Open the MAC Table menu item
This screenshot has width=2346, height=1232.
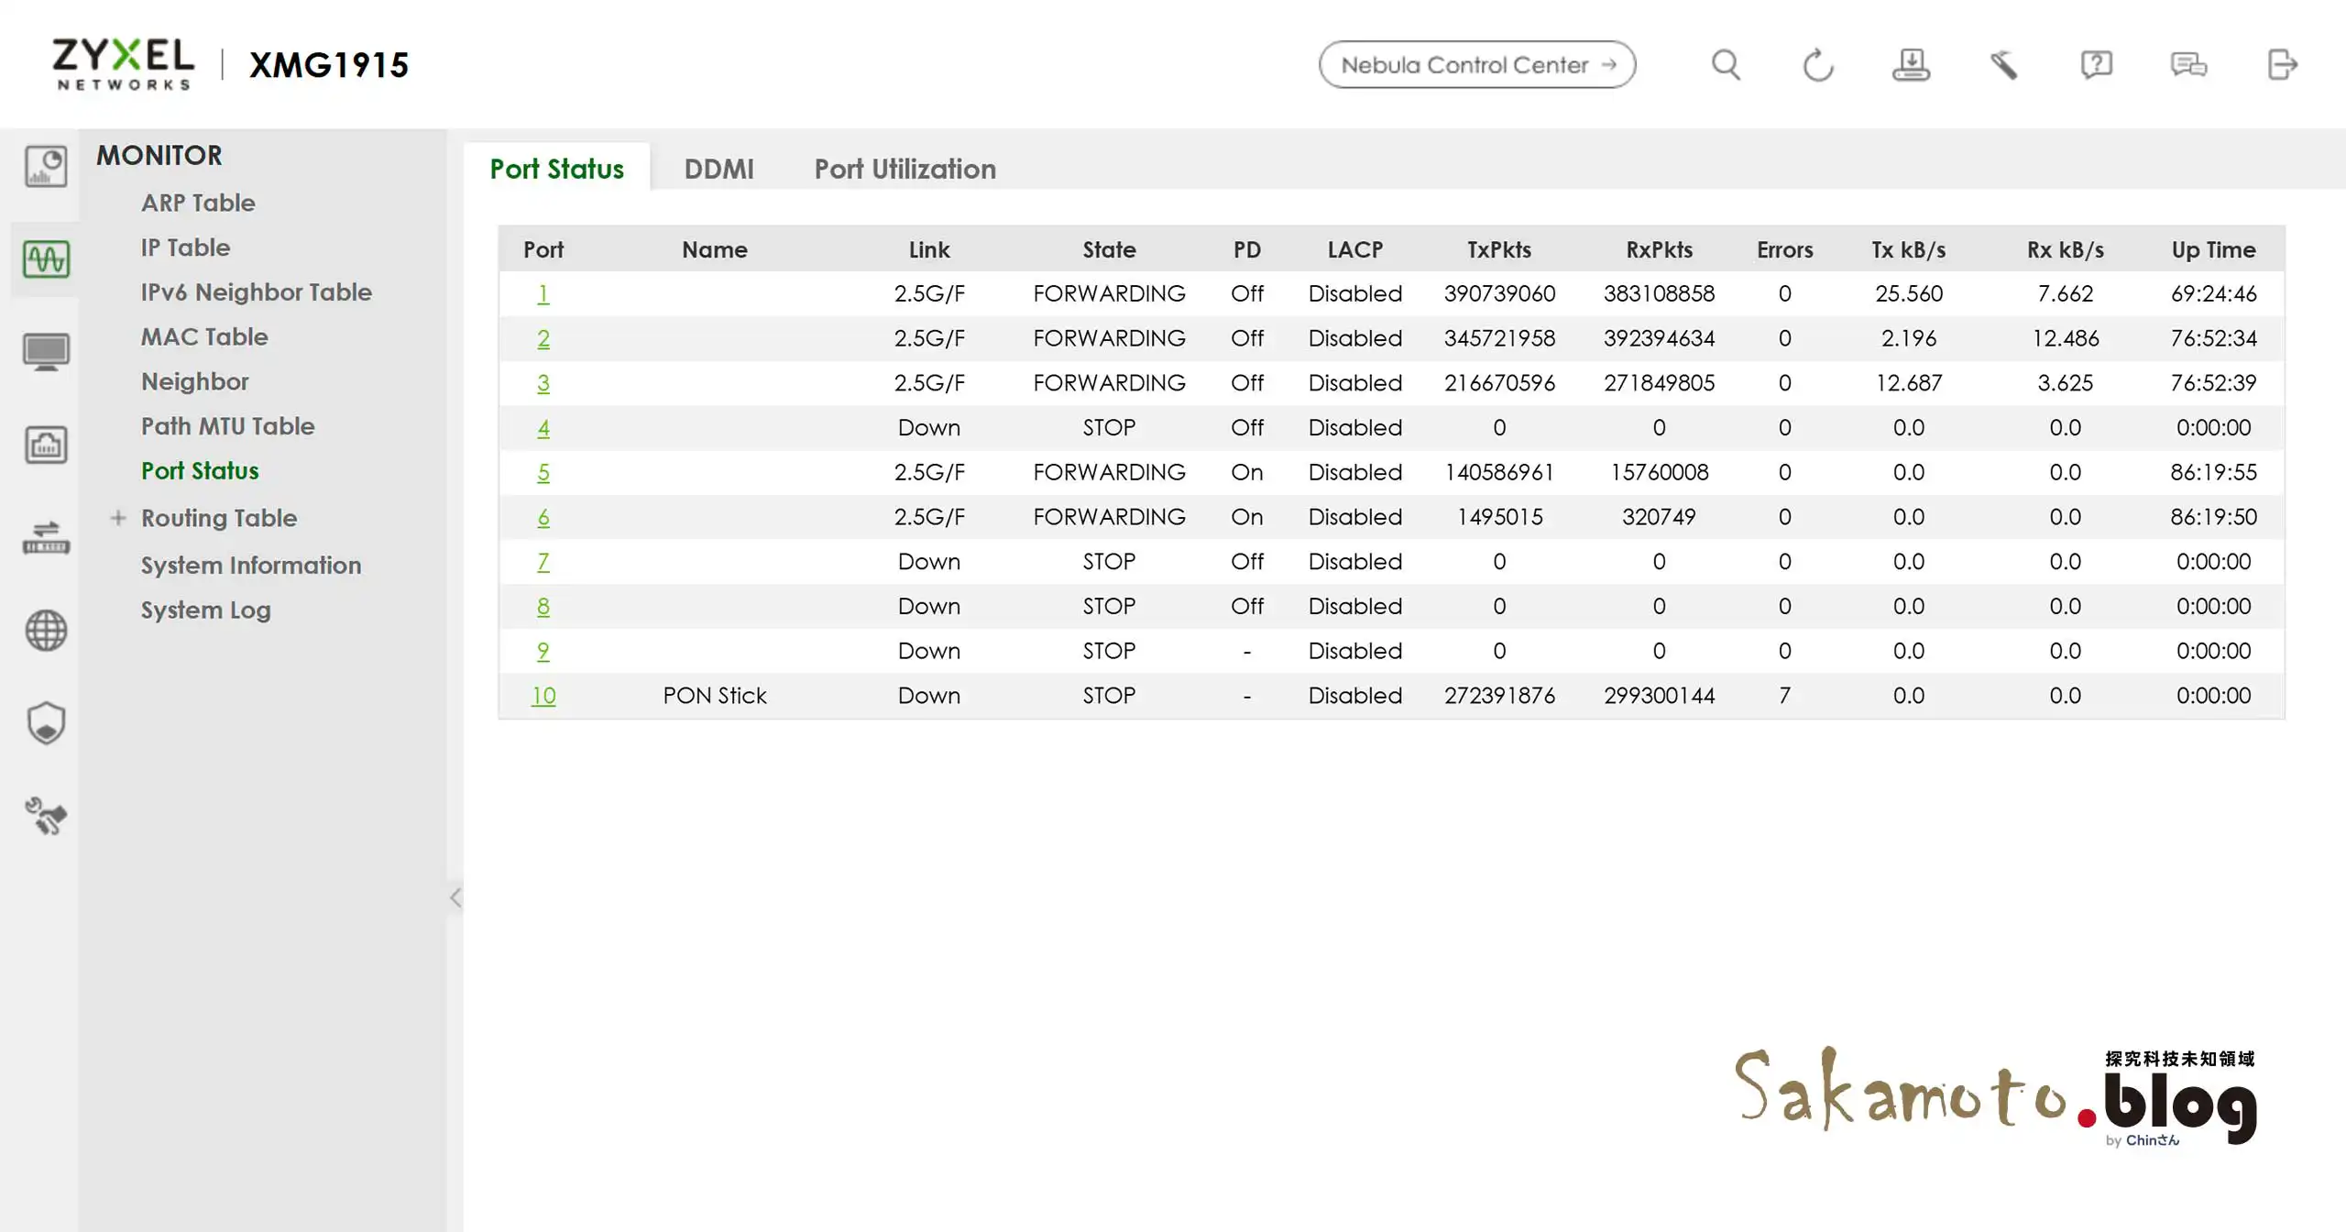(x=204, y=336)
